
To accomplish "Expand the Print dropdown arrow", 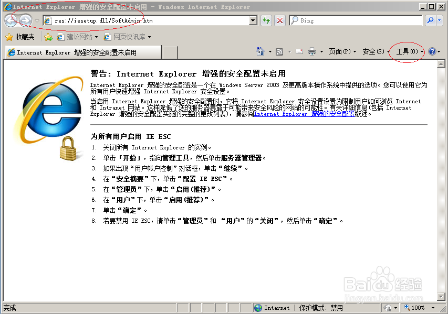I will [x=321, y=51].
